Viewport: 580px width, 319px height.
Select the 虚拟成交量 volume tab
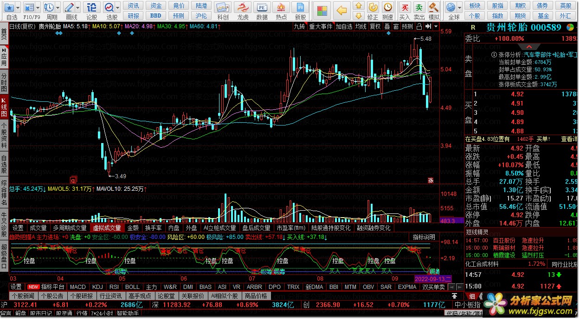[107, 228]
